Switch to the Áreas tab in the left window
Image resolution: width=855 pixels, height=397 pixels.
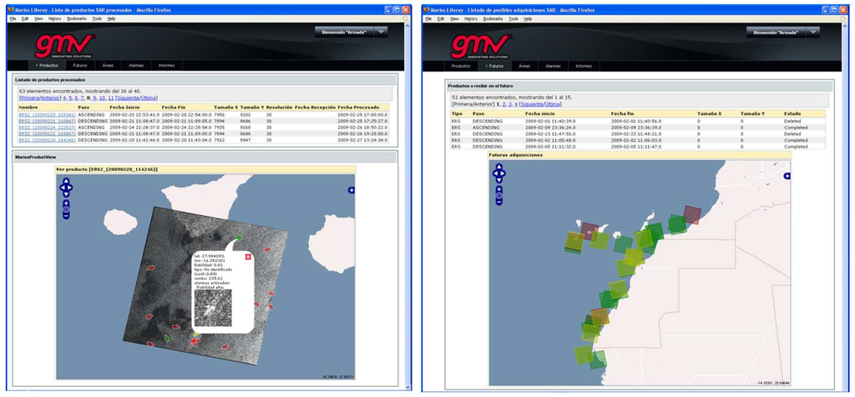point(108,65)
